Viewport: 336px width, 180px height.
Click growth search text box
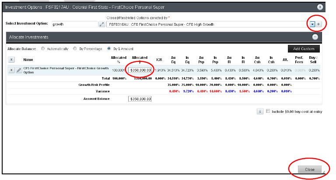pos(74,24)
